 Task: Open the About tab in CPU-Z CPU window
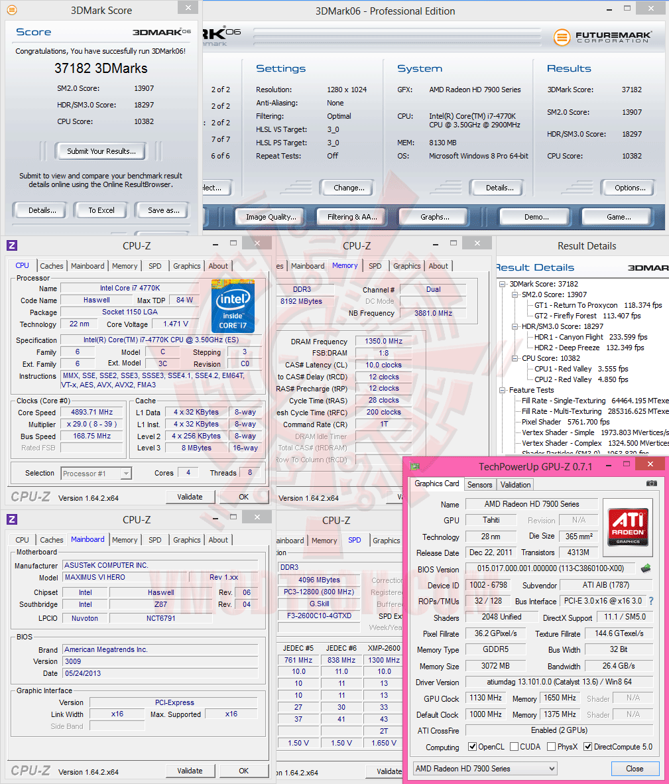218,266
